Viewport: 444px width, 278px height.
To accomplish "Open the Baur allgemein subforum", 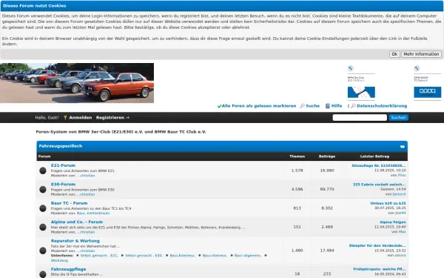I will (x=248, y=256).
